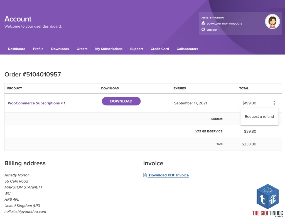The height and width of the screenshot is (218, 285).
Task: Go to the Credit Card tab
Action: click(160, 49)
